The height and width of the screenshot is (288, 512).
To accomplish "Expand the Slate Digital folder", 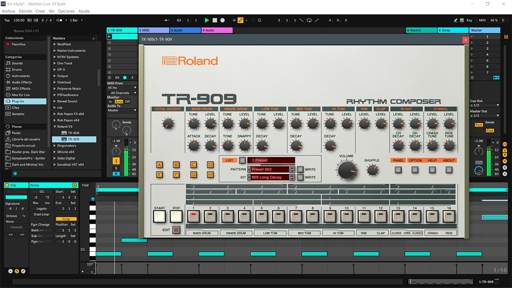I will [x=55, y=158].
